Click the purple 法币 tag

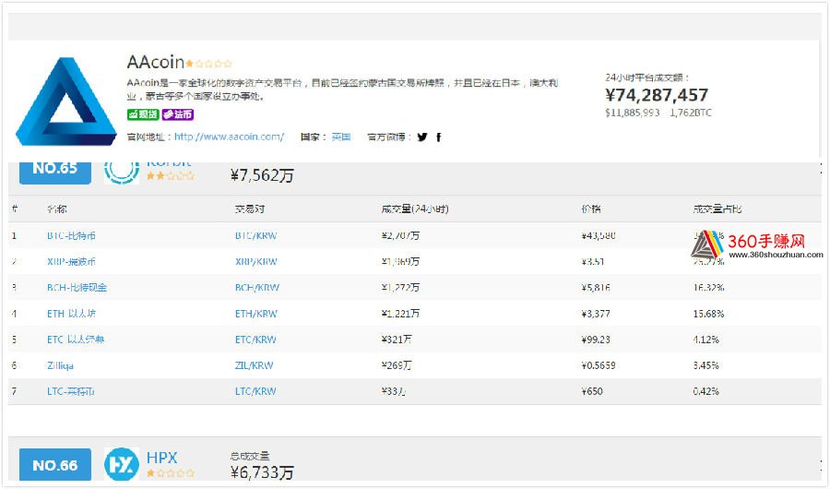pos(178,114)
